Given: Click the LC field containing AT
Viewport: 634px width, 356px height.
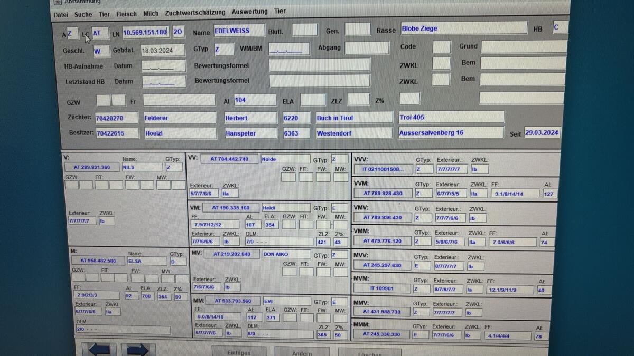Looking at the screenshot, I should coord(100,33).
